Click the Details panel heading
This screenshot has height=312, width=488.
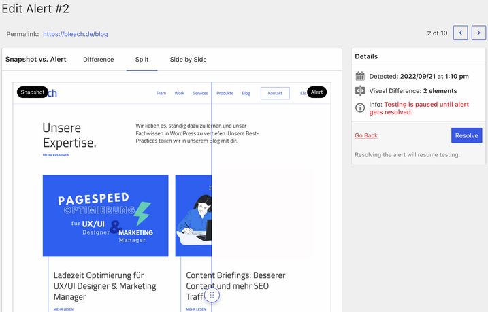click(x=366, y=56)
